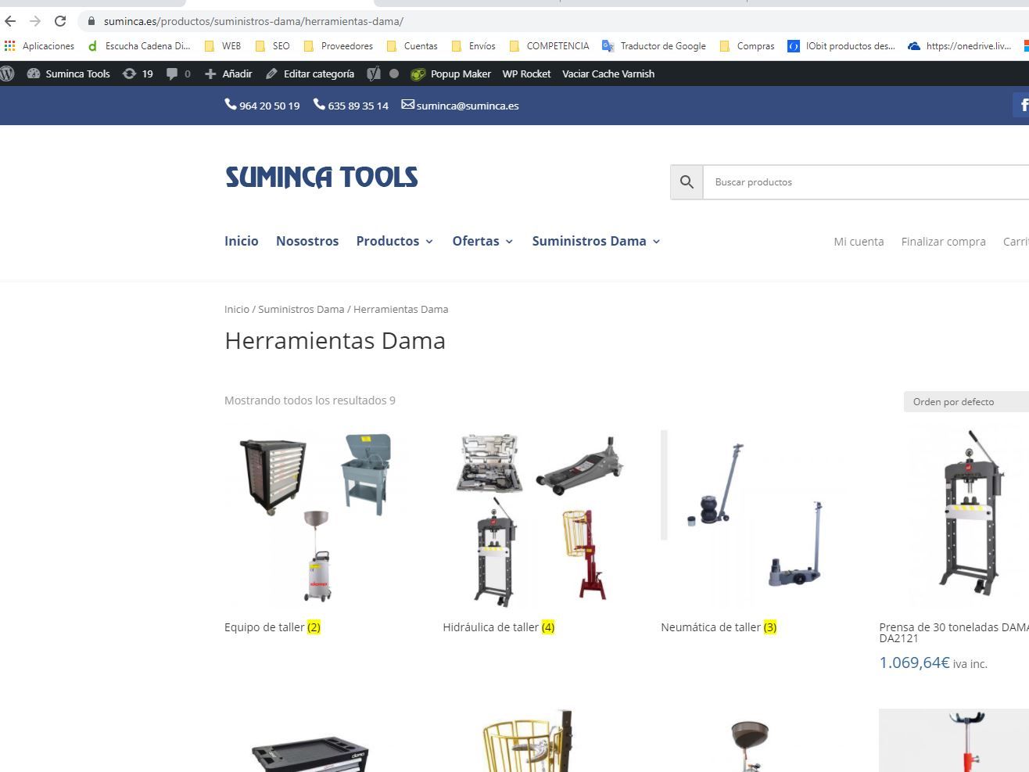Open SEO bookmarks folder
Viewport: 1029px width, 772px height.
click(x=272, y=46)
